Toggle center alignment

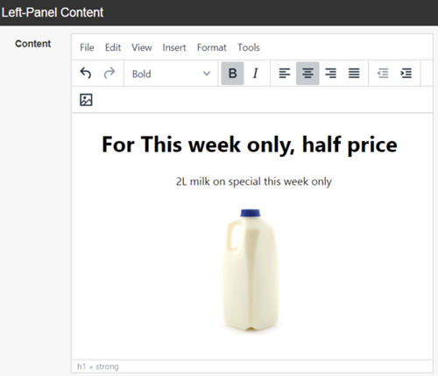[x=307, y=74]
